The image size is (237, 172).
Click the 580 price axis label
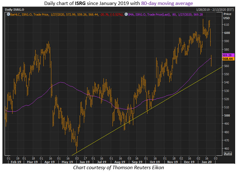(x=227, y=49)
